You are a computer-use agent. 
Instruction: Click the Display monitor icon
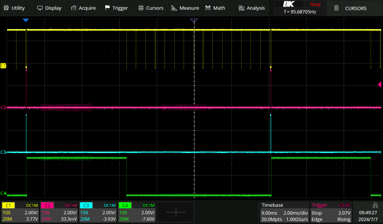(40, 8)
